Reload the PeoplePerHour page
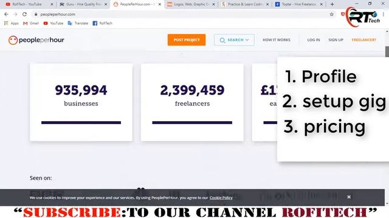Image resolution: width=389 pixels, height=218 pixels. pos(24,15)
